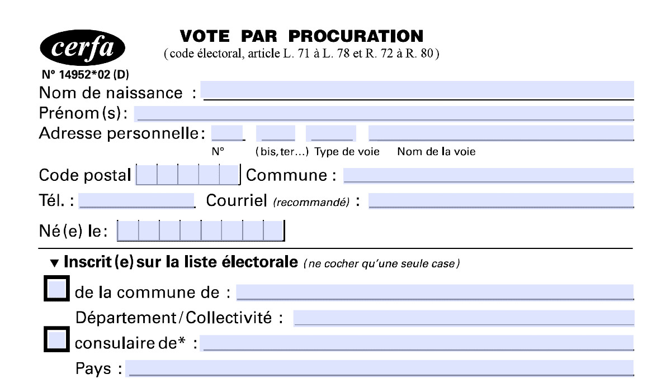Click the Né(e) le date boxes
This screenshot has width=671, height=379.
[x=200, y=231]
